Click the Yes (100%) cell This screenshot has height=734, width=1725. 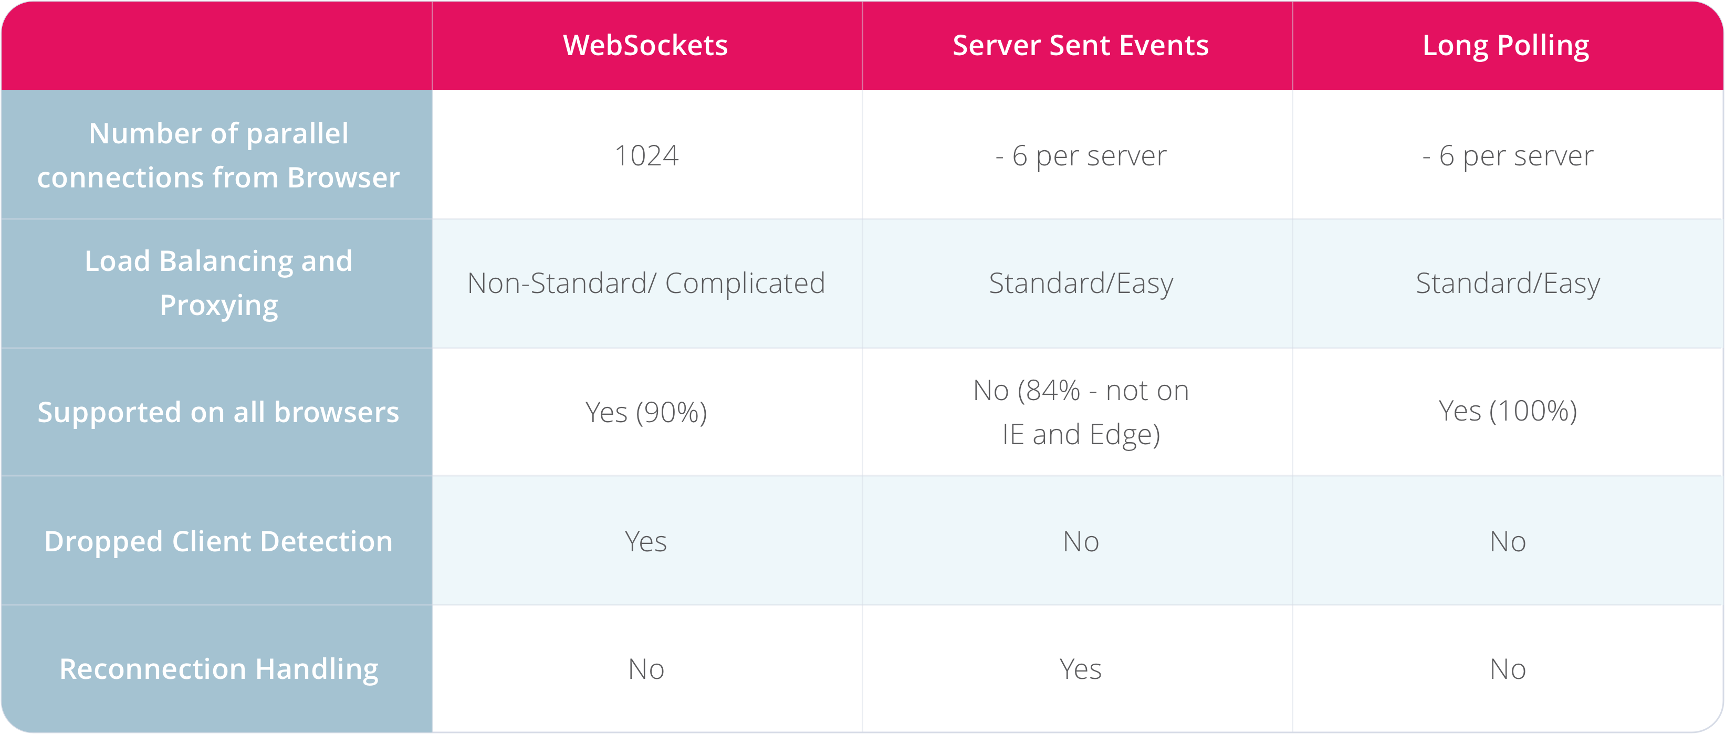coord(1508,411)
